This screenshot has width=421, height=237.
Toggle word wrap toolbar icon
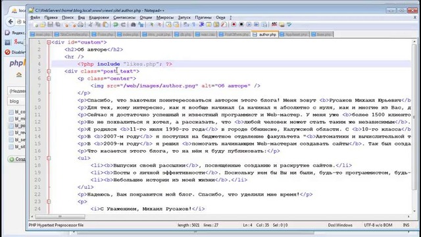[186, 25]
